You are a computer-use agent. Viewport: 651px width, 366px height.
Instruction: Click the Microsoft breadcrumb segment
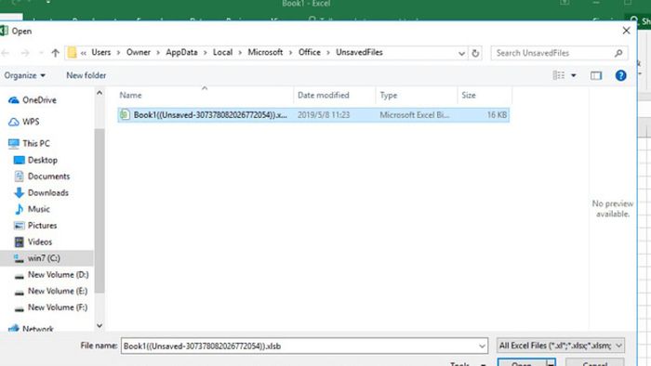coord(265,52)
